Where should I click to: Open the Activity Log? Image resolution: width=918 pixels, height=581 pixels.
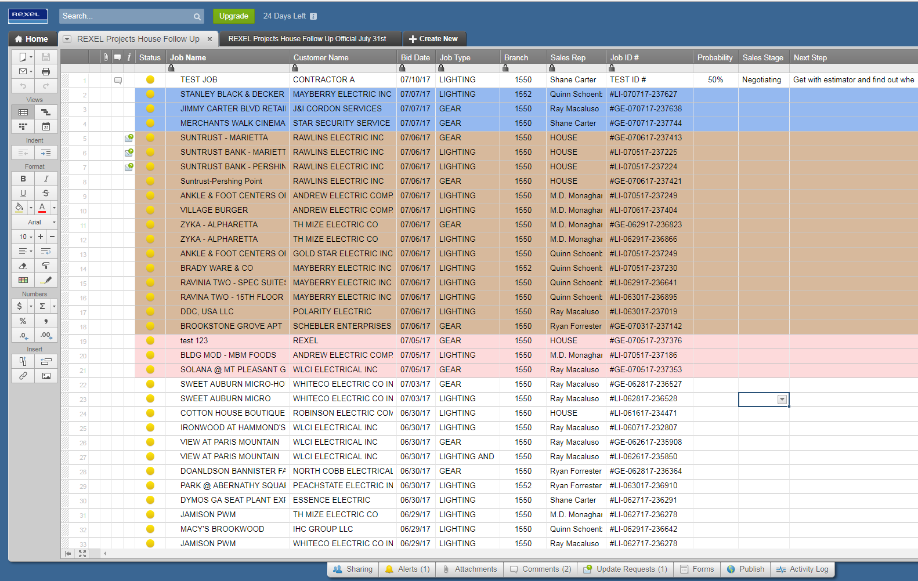[x=803, y=569]
